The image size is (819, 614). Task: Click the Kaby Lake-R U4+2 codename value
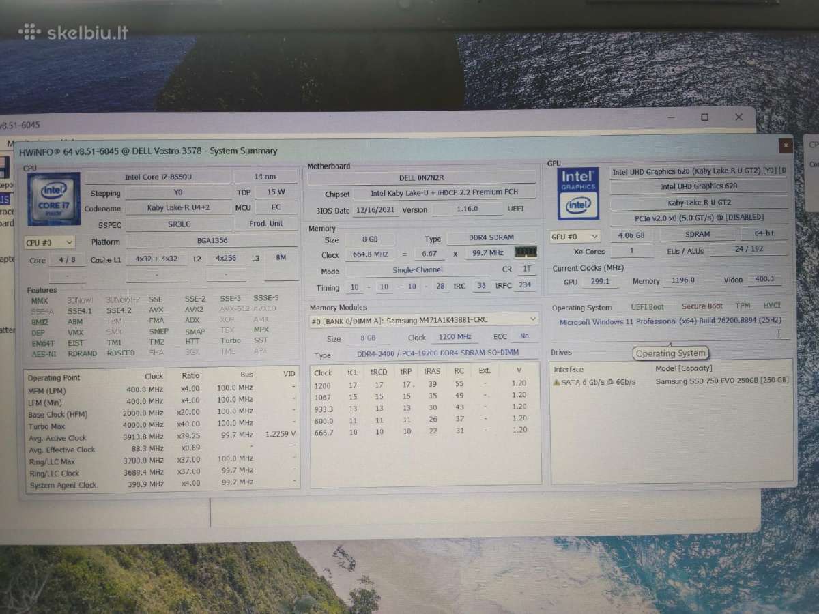tap(178, 209)
